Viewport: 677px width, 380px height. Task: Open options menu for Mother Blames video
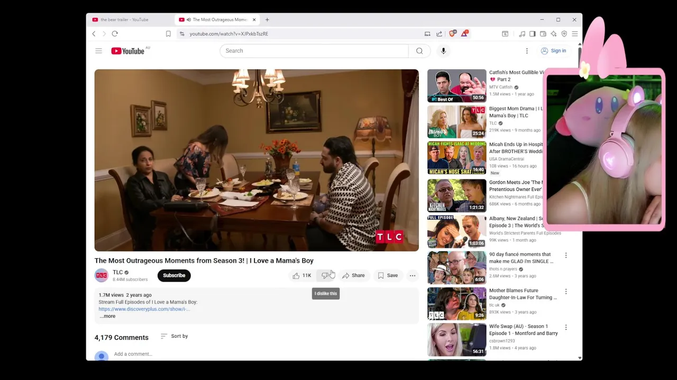pos(566,291)
